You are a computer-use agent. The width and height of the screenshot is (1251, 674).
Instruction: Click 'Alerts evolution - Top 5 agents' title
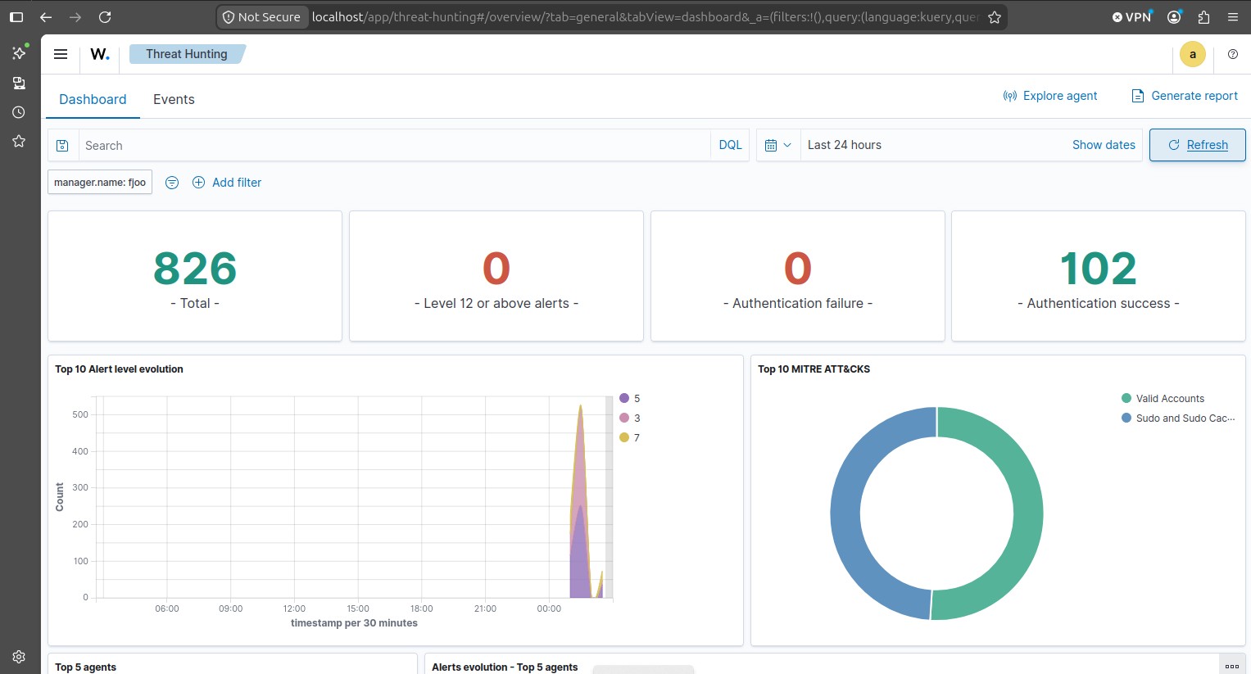coord(505,667)
